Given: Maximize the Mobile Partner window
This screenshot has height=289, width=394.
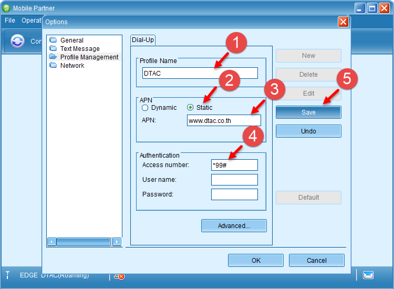Looking at the screenshot, I should [372, 8].
